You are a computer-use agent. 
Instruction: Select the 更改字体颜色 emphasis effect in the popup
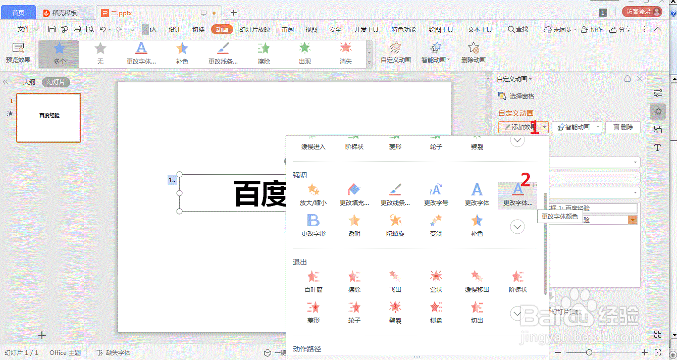517,195
